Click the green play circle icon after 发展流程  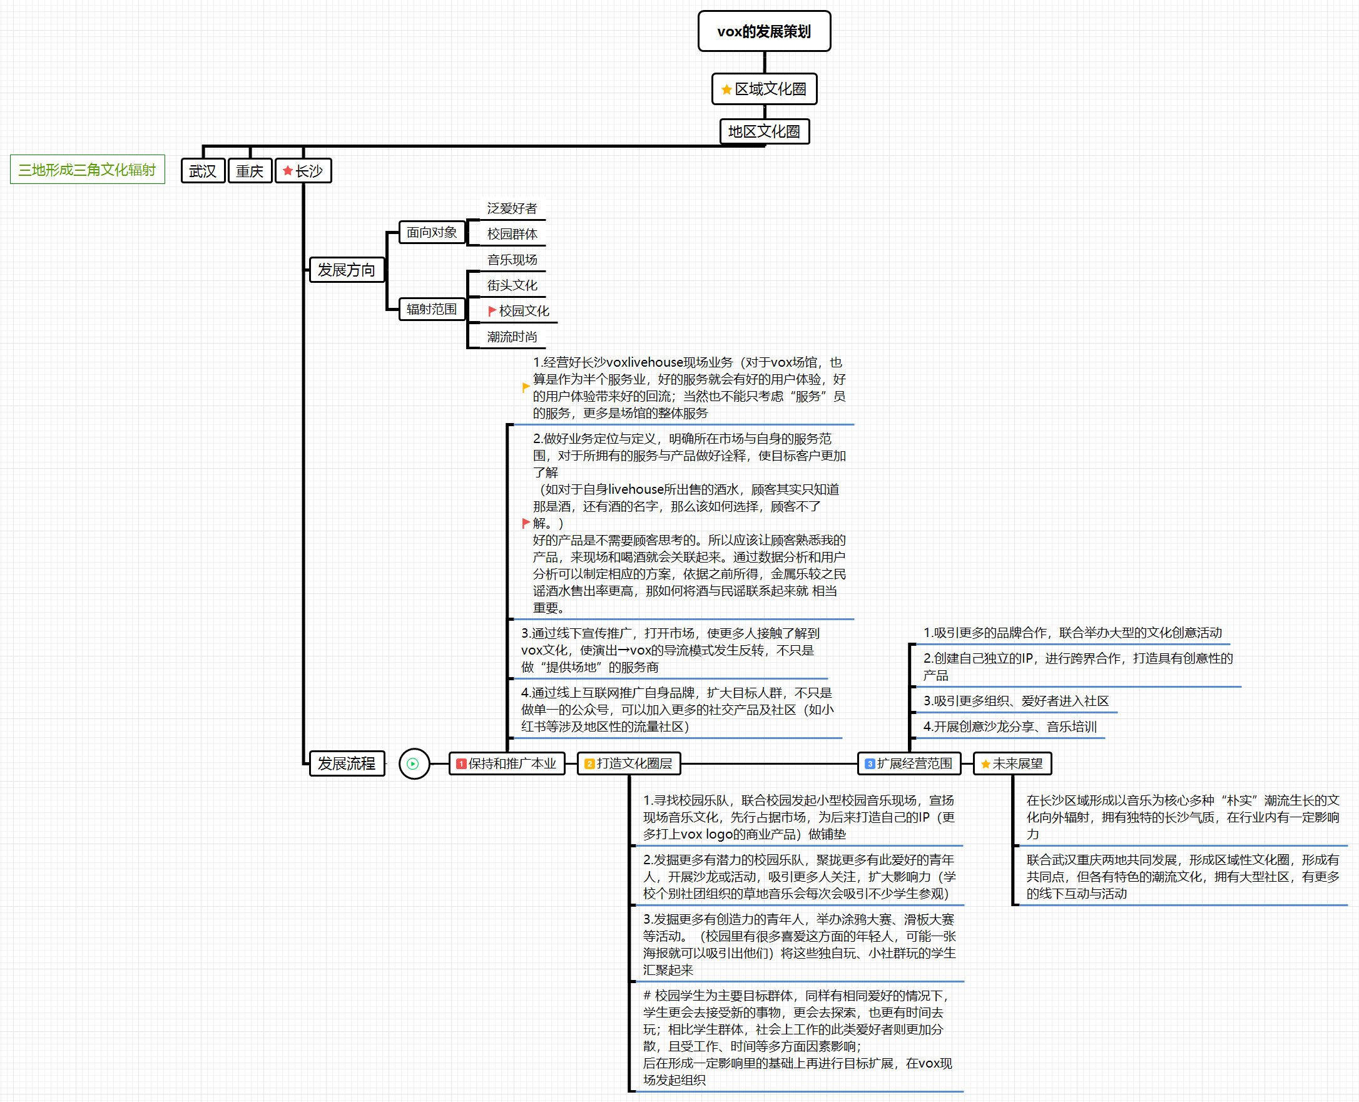(413, 763)
